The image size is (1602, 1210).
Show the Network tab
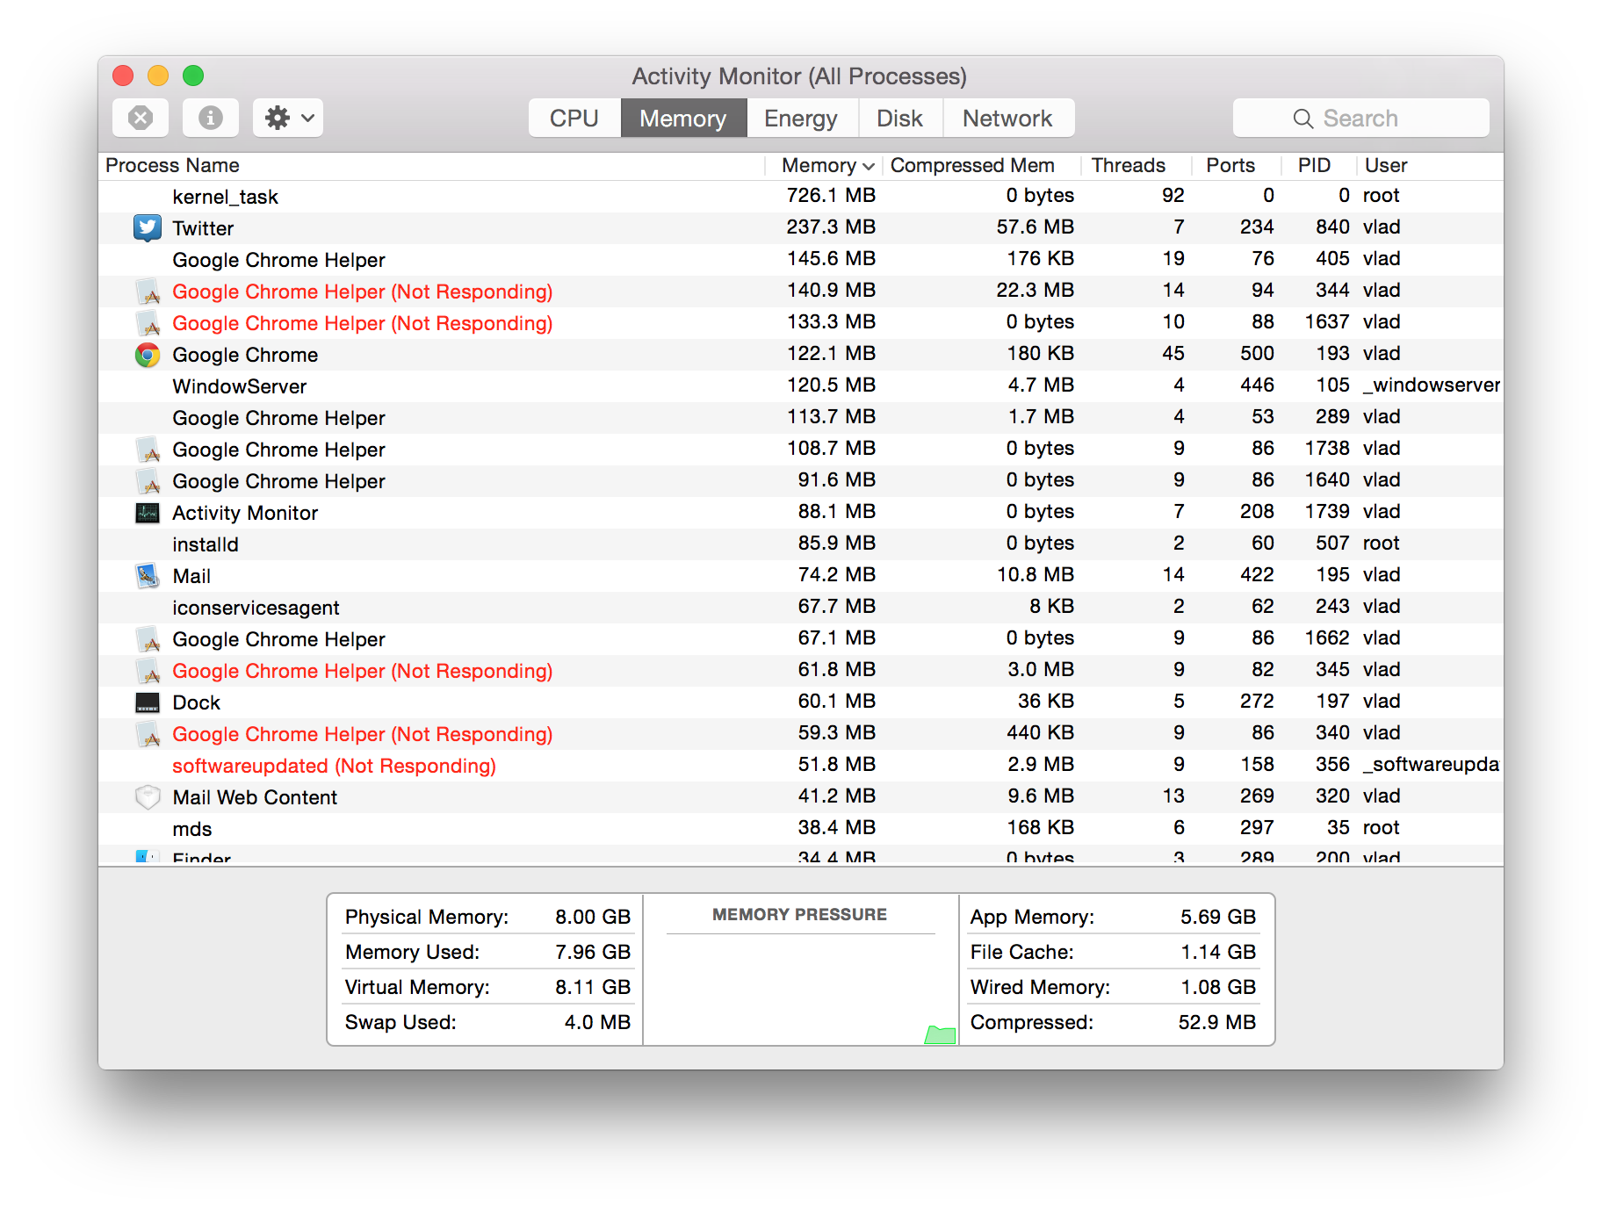click(1008, 118)
